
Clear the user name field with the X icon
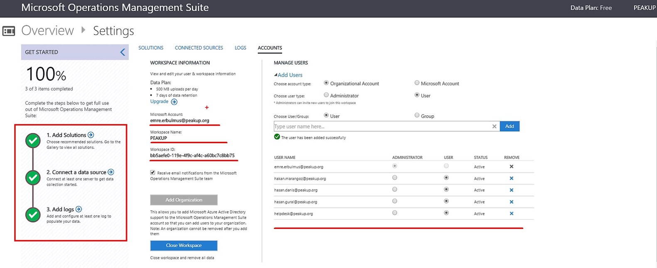(x=494, y=127)
